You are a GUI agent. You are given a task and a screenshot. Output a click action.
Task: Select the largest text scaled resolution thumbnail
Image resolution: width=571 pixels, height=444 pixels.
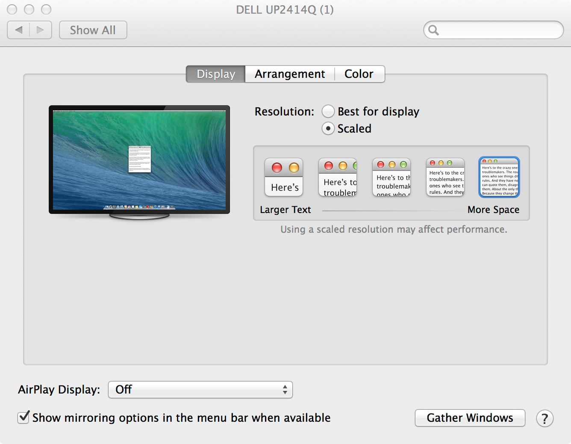pos(284,177)
